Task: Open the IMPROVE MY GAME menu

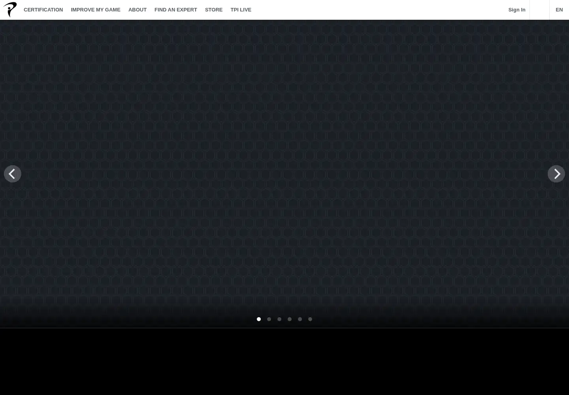Action: (x=96, y=10)
